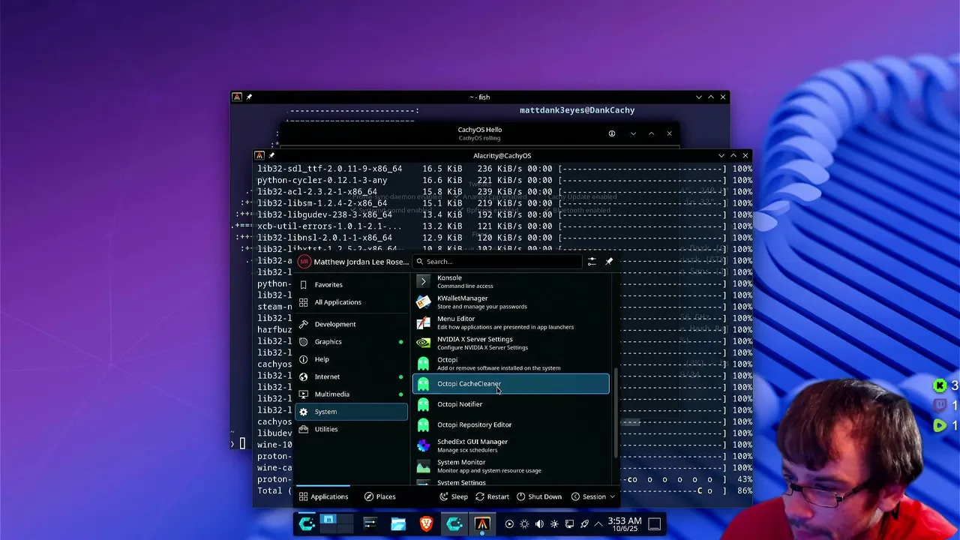Click the Sleep button
Screen dimensions: 960x540
point(454,496)
